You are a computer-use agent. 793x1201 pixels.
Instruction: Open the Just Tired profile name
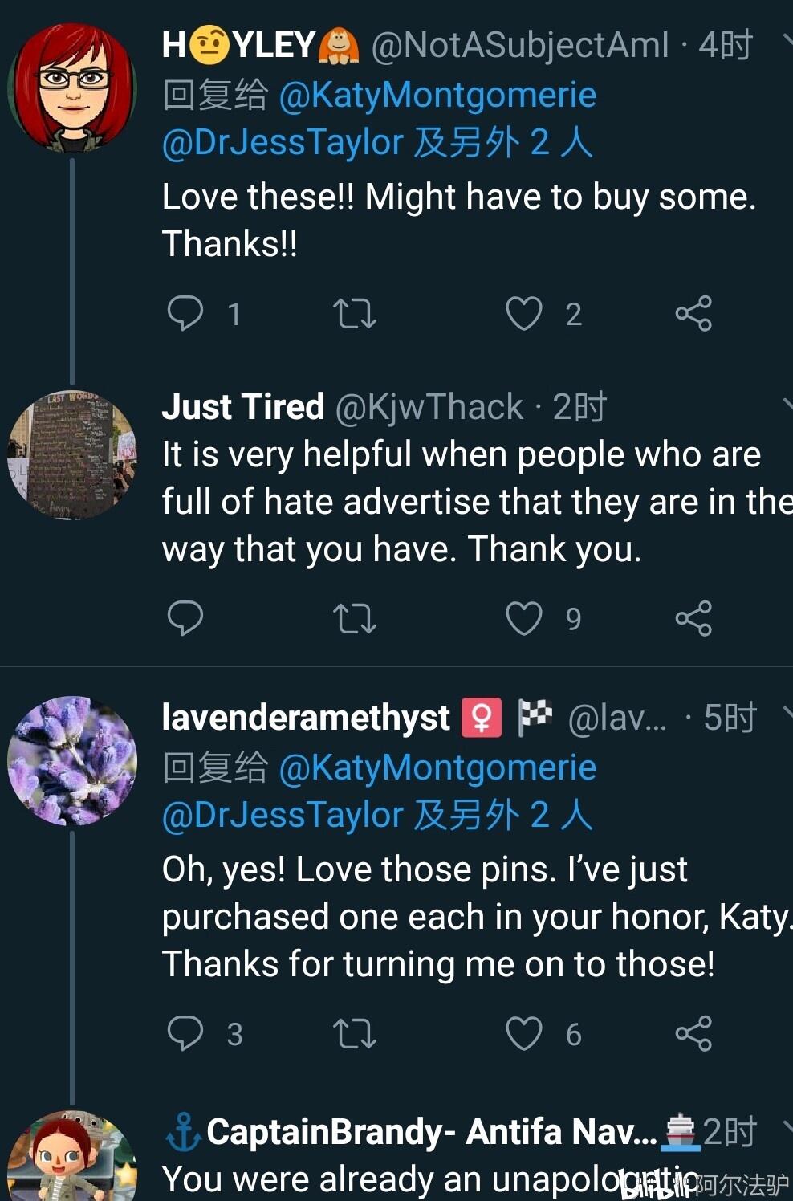click(243, 407)
